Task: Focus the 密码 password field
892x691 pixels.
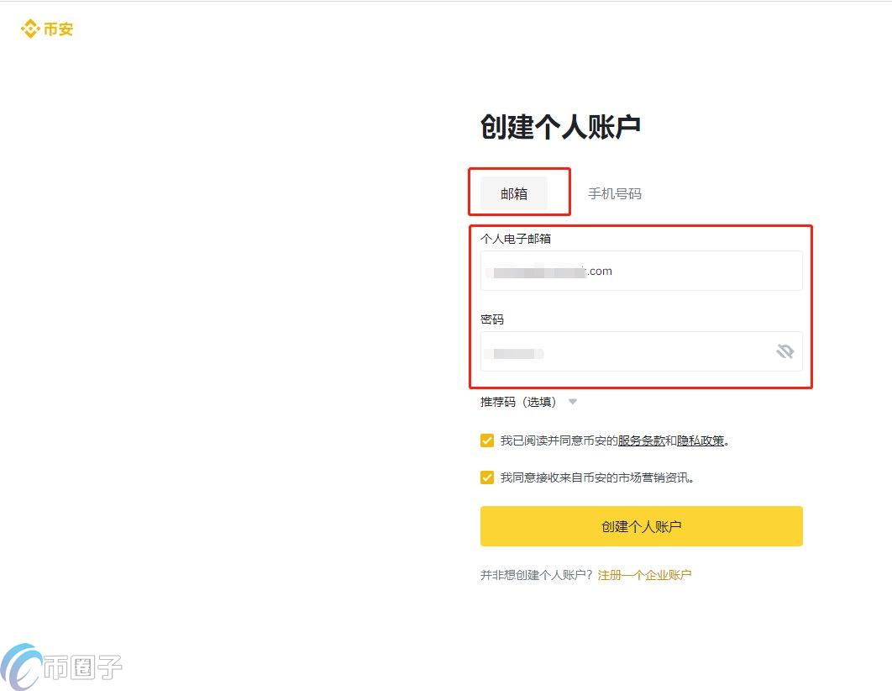Action: (x=641, y=351)
